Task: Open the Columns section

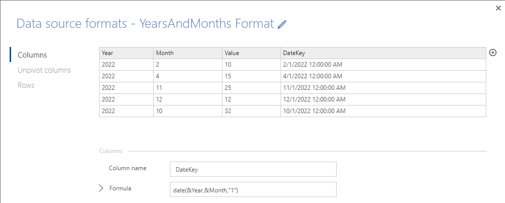Action: [x=32, y=55]
